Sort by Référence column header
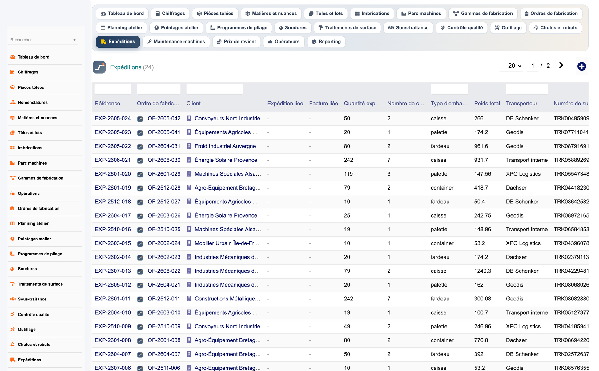 (x=107, y=104)
